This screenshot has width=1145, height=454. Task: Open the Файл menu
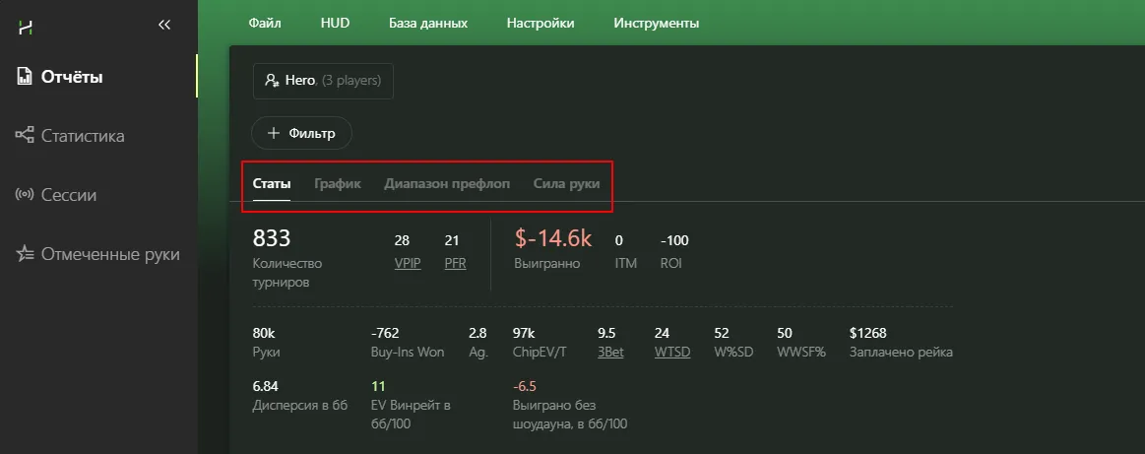[265, 23]
